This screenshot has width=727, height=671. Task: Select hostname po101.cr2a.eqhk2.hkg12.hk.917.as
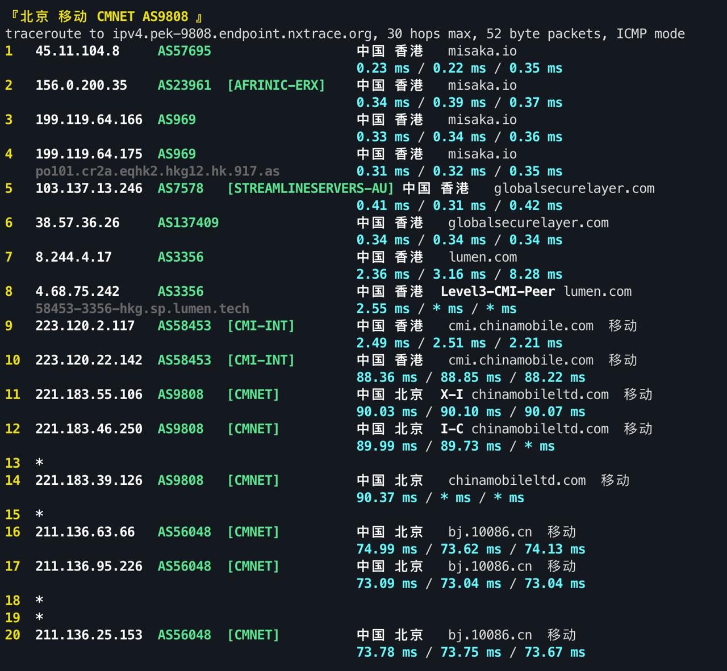[158, 171]
